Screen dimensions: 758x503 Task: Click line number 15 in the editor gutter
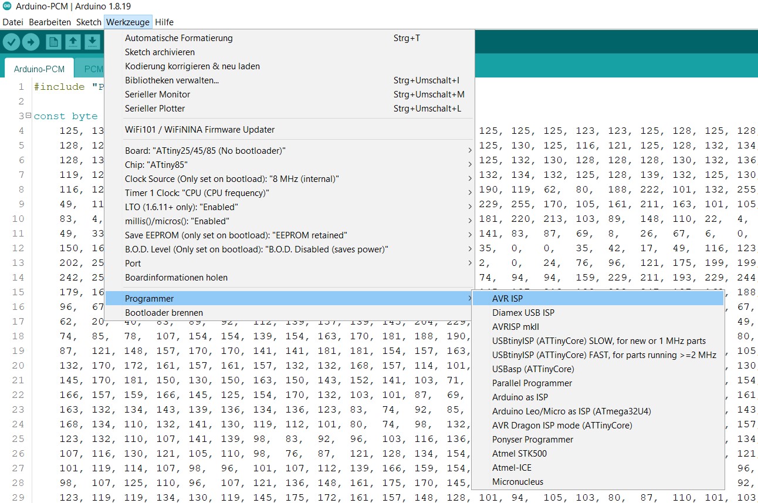pyautogui.click(x=18, y=292)
